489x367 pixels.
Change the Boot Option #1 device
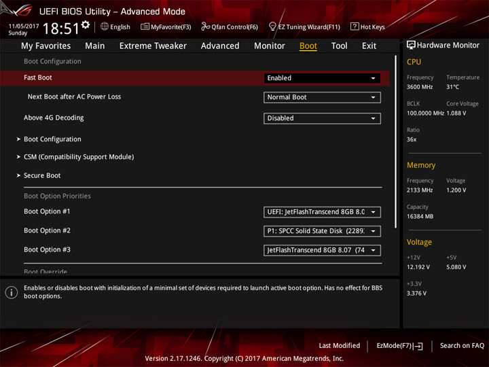pyautogui.click(x=322, y=212)
